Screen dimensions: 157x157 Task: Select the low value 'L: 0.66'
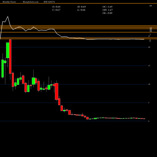[81, 10]
